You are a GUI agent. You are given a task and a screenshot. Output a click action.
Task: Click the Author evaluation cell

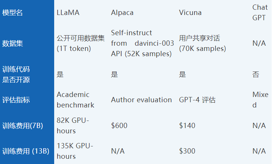141,100
